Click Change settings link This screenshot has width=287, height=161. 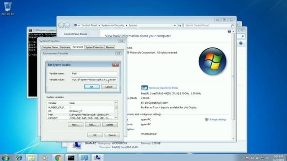[217, 119]
